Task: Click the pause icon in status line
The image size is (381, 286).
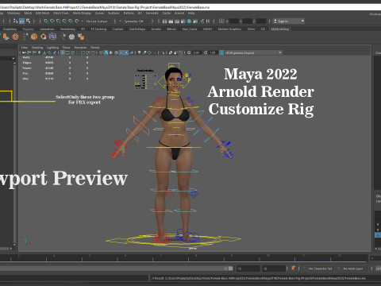Action: coord(208,21)
